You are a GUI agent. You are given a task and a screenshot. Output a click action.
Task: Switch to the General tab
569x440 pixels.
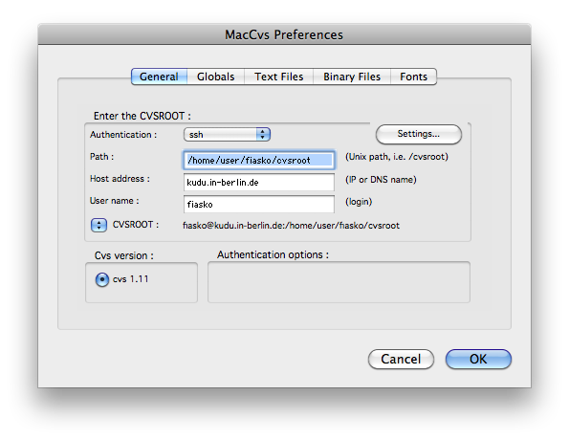(x=159, y=77)
